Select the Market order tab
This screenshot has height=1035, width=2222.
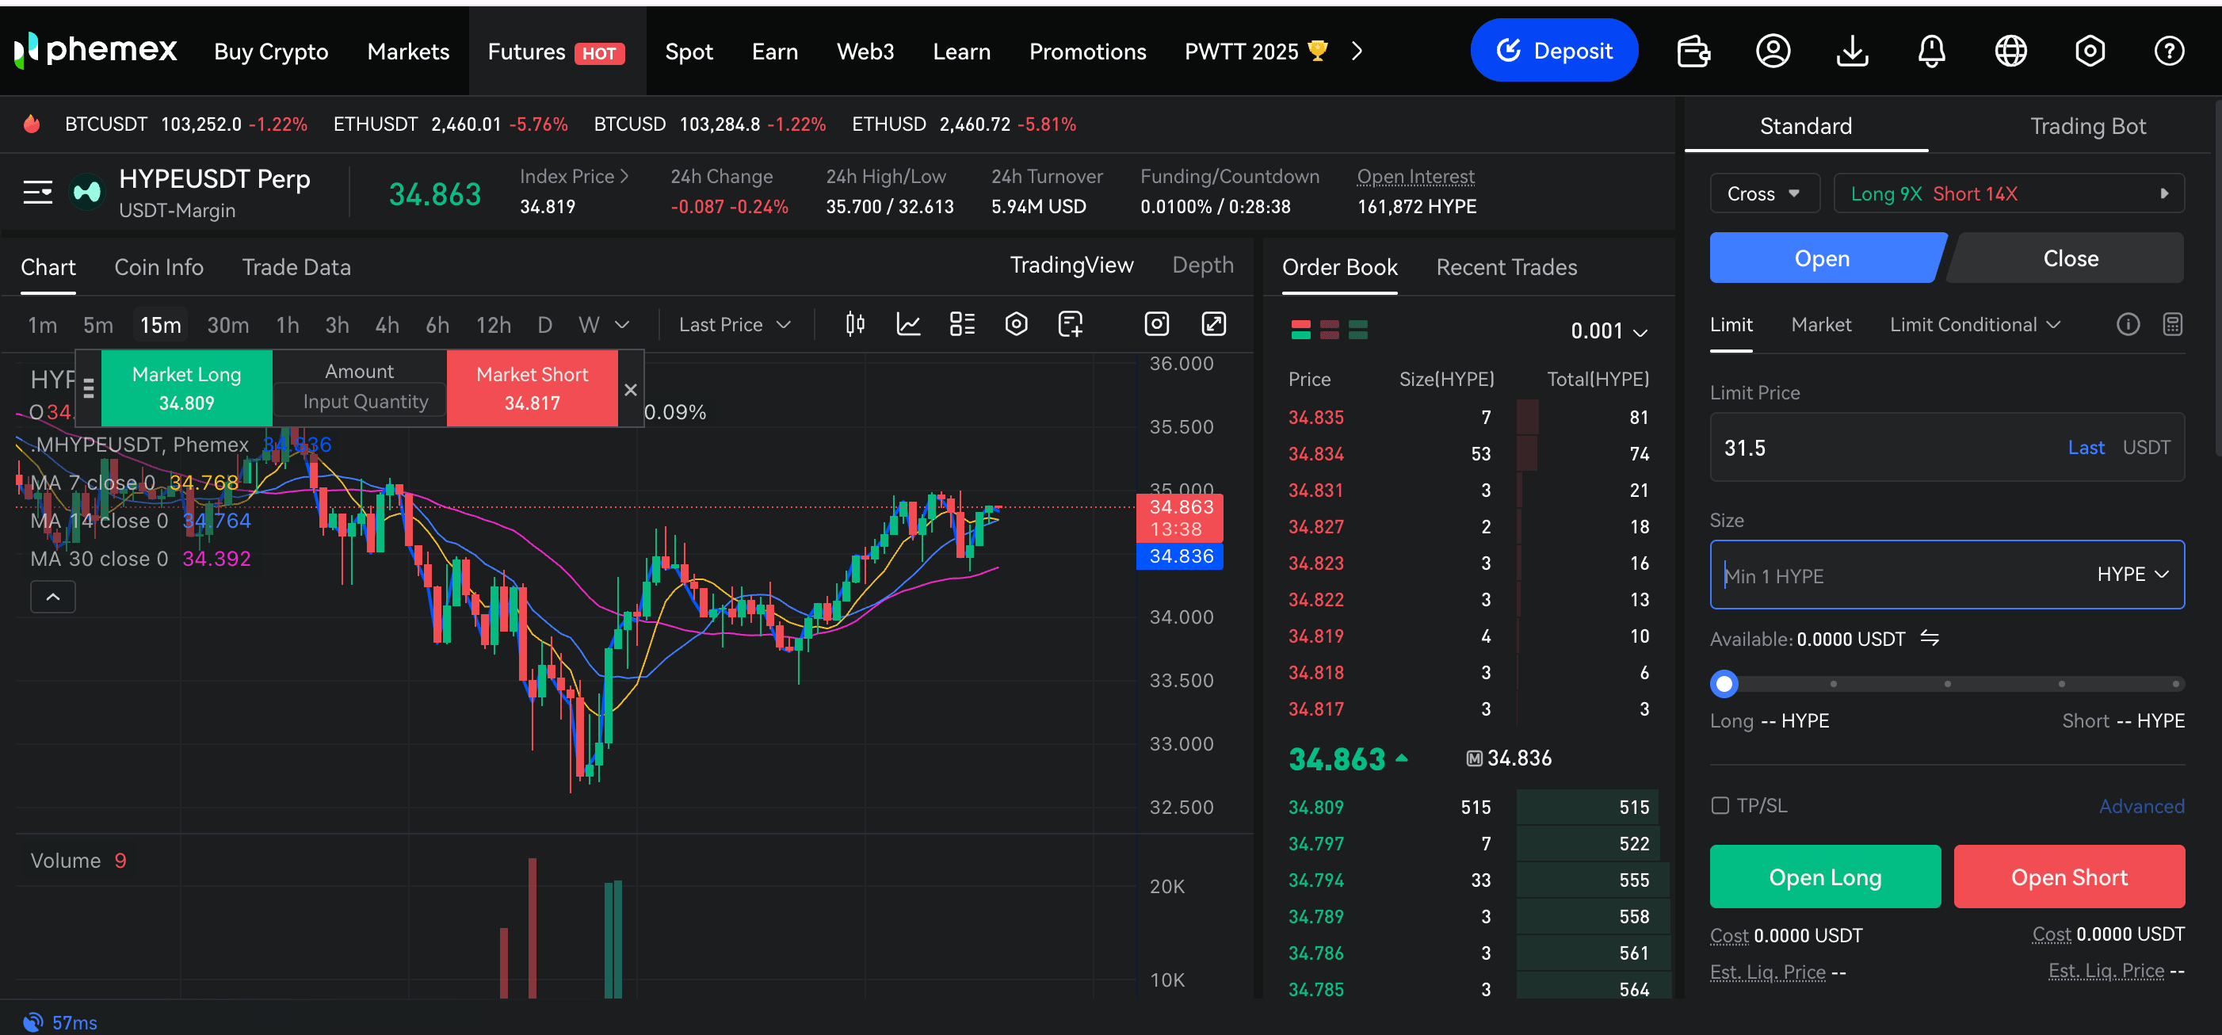point(1821,324)
